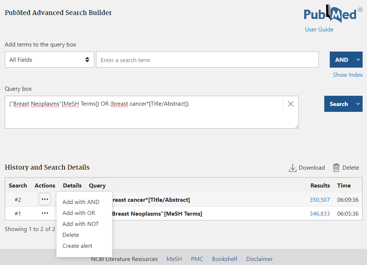Click the Download history icon
Image resolution: width=367 pixels, height=265 pixels.
click(293, 168)
